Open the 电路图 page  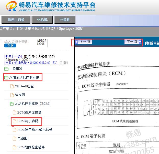tap(22, 139)
